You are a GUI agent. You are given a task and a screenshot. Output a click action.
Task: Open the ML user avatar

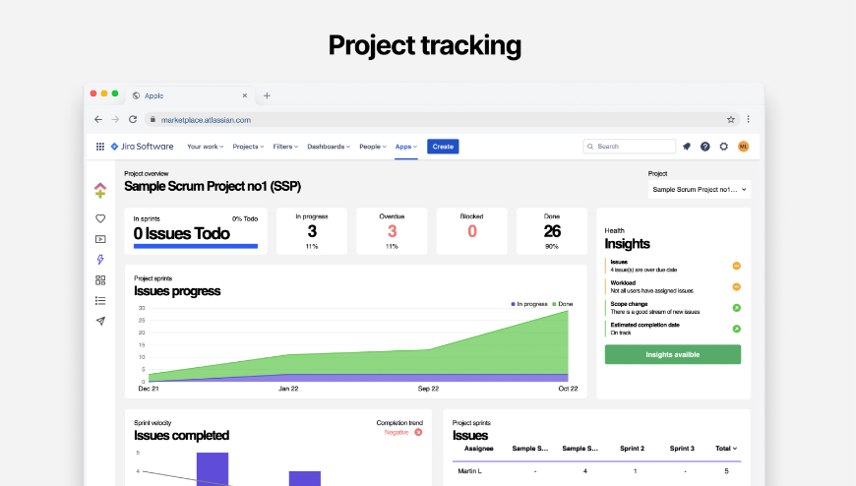(x=743, y=147)
